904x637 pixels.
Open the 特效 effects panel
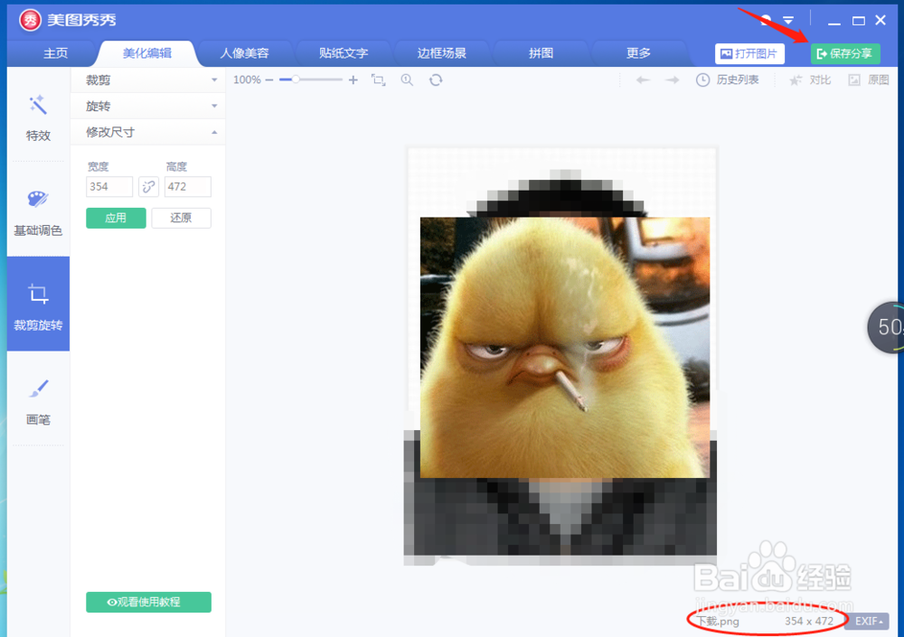(x=38, y=117)
